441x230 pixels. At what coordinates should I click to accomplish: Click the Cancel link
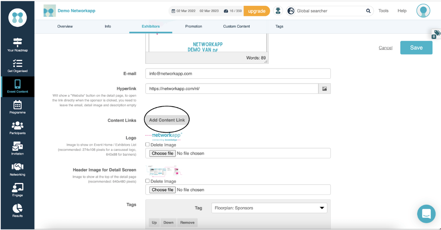click(x=385, y=48)
